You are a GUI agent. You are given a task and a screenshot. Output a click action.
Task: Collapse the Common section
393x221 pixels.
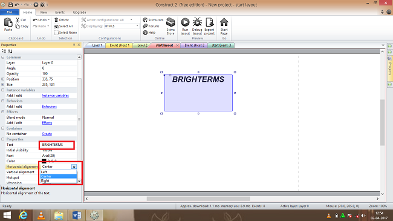3,58
